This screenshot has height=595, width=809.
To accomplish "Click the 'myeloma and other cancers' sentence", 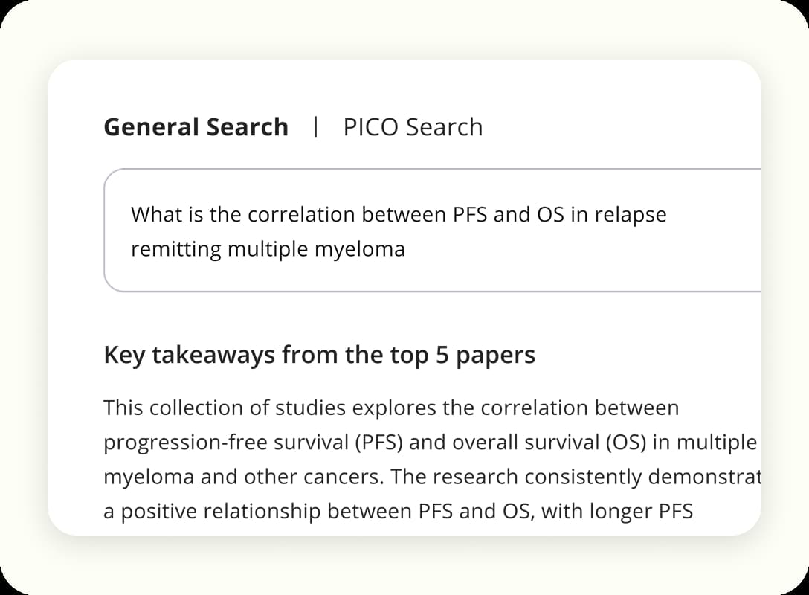I will [x=244, y=477].
